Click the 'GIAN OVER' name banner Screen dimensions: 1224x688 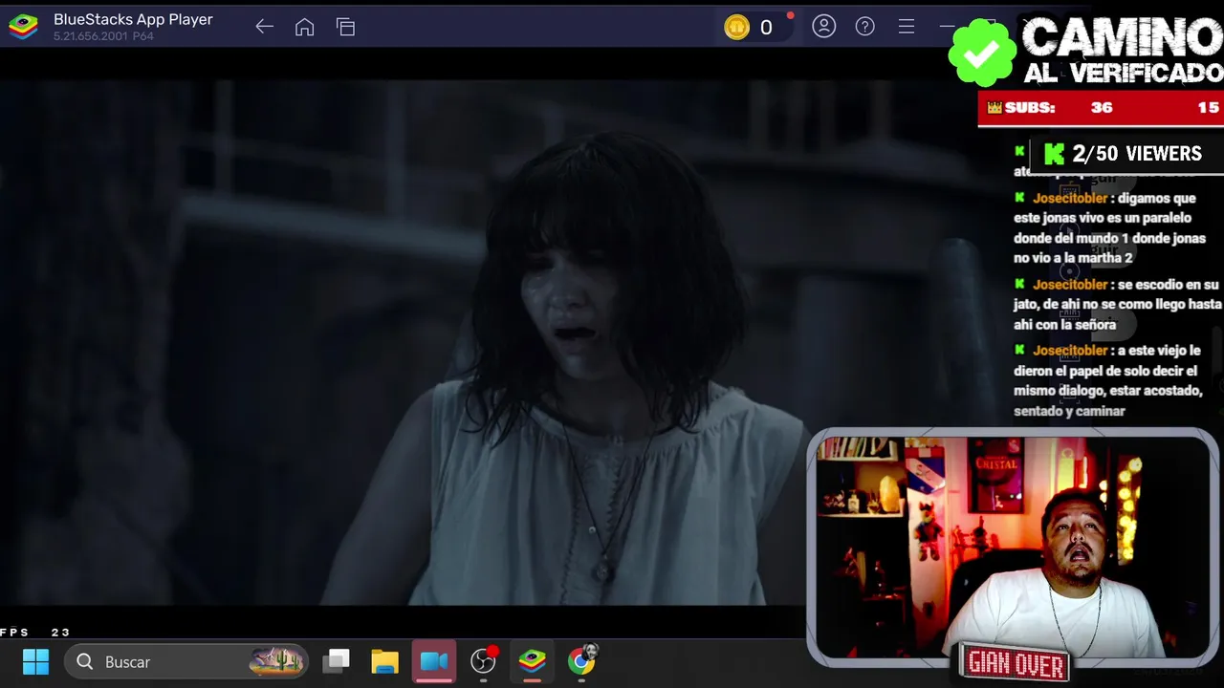1016,663
